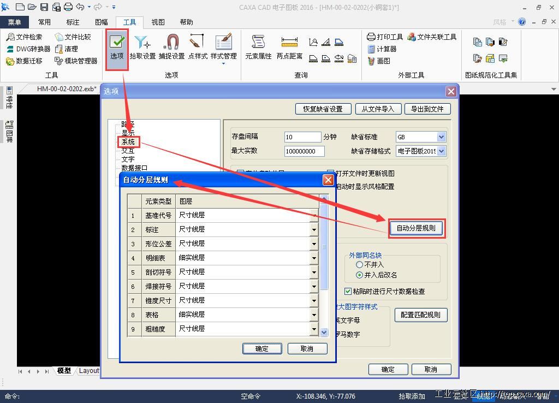Run the 清理 cleanup tool
The width and height of the screenshot is (559, 403).
pyautogui.click(x=66, y=49)
